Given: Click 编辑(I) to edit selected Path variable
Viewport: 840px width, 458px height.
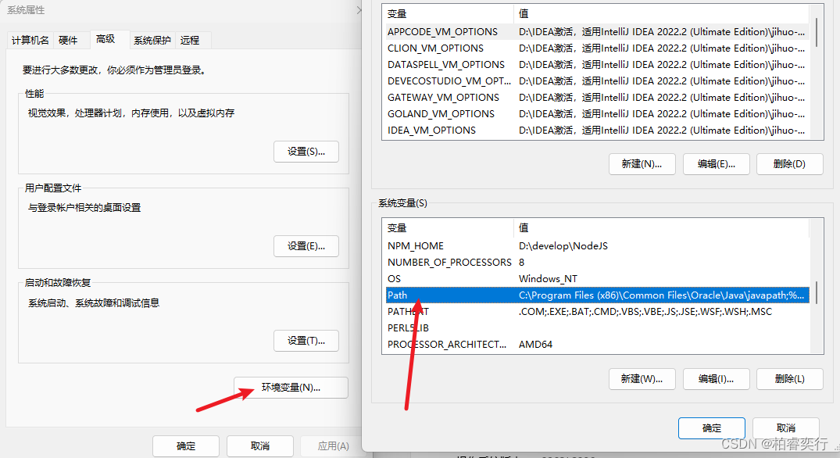Looking at the screenshot, I should pos(716,379).
